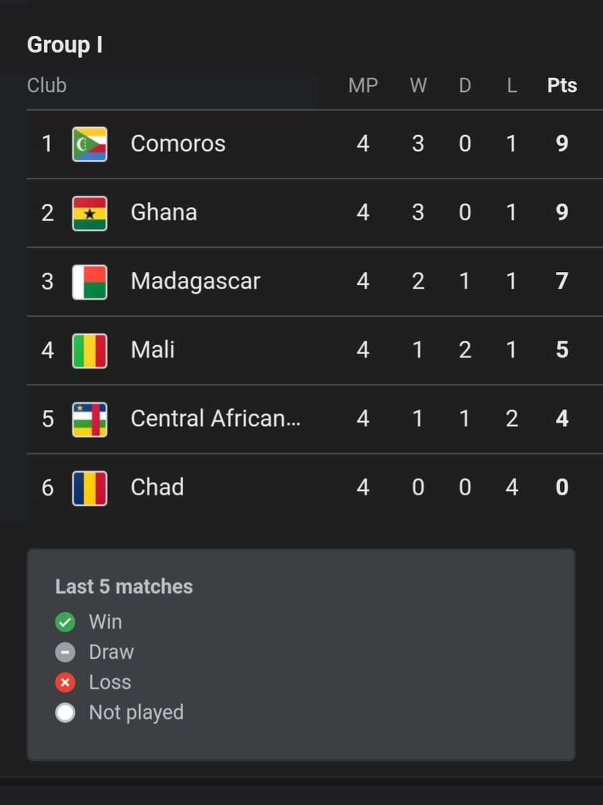Click the red Loss cross icon
603x805 pixels.
[x=65, y=682]
